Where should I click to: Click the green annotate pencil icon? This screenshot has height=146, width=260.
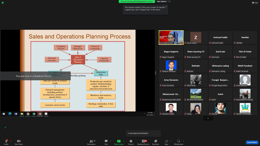pos(5,127)
